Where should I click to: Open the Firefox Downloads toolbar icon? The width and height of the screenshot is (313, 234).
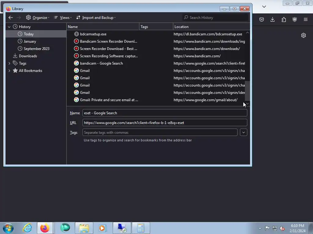[x=272, y=19]
